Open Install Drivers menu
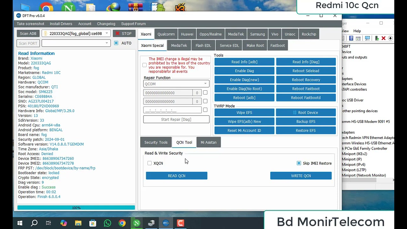 [x=61, y=24]
